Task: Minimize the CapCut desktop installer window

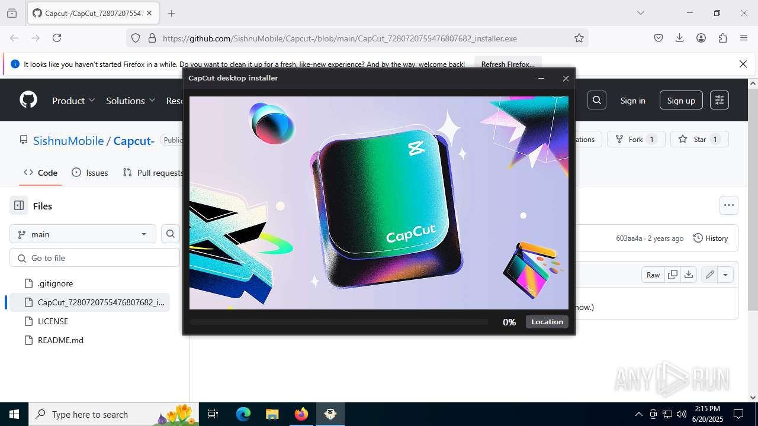Action: point(541,78)
